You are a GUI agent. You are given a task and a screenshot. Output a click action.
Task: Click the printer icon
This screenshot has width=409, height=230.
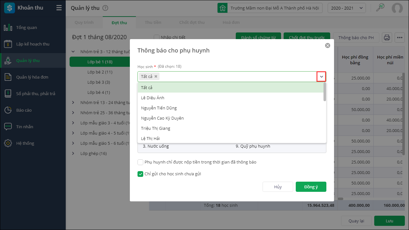pos(387,38)
